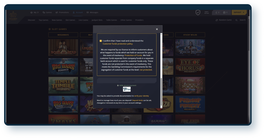The image size is (264, 138).
Task: Open the Account section
Action: coord(78,12)
